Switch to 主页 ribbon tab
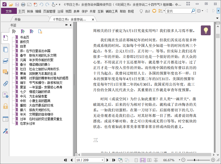The image size is (221, 164). tap(22, 11)
